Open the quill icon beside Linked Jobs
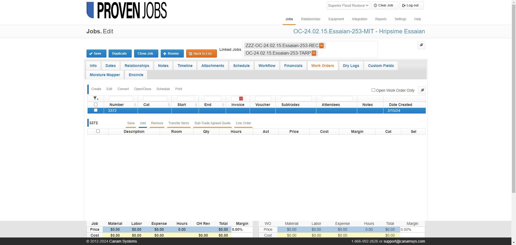The height and width of the screenshot is (245, 516). click(x=421, y=45)
